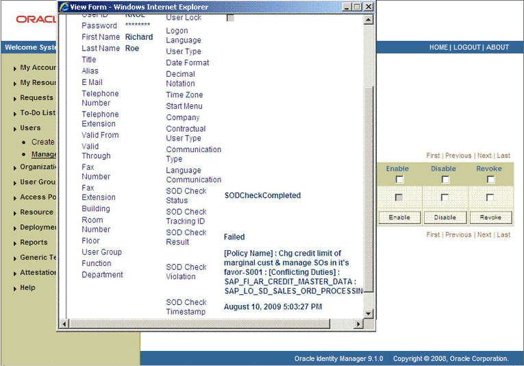This screenshot has width=524, height=366.
Task: Click the LOGOUT link
Action: tap(467, 47)
